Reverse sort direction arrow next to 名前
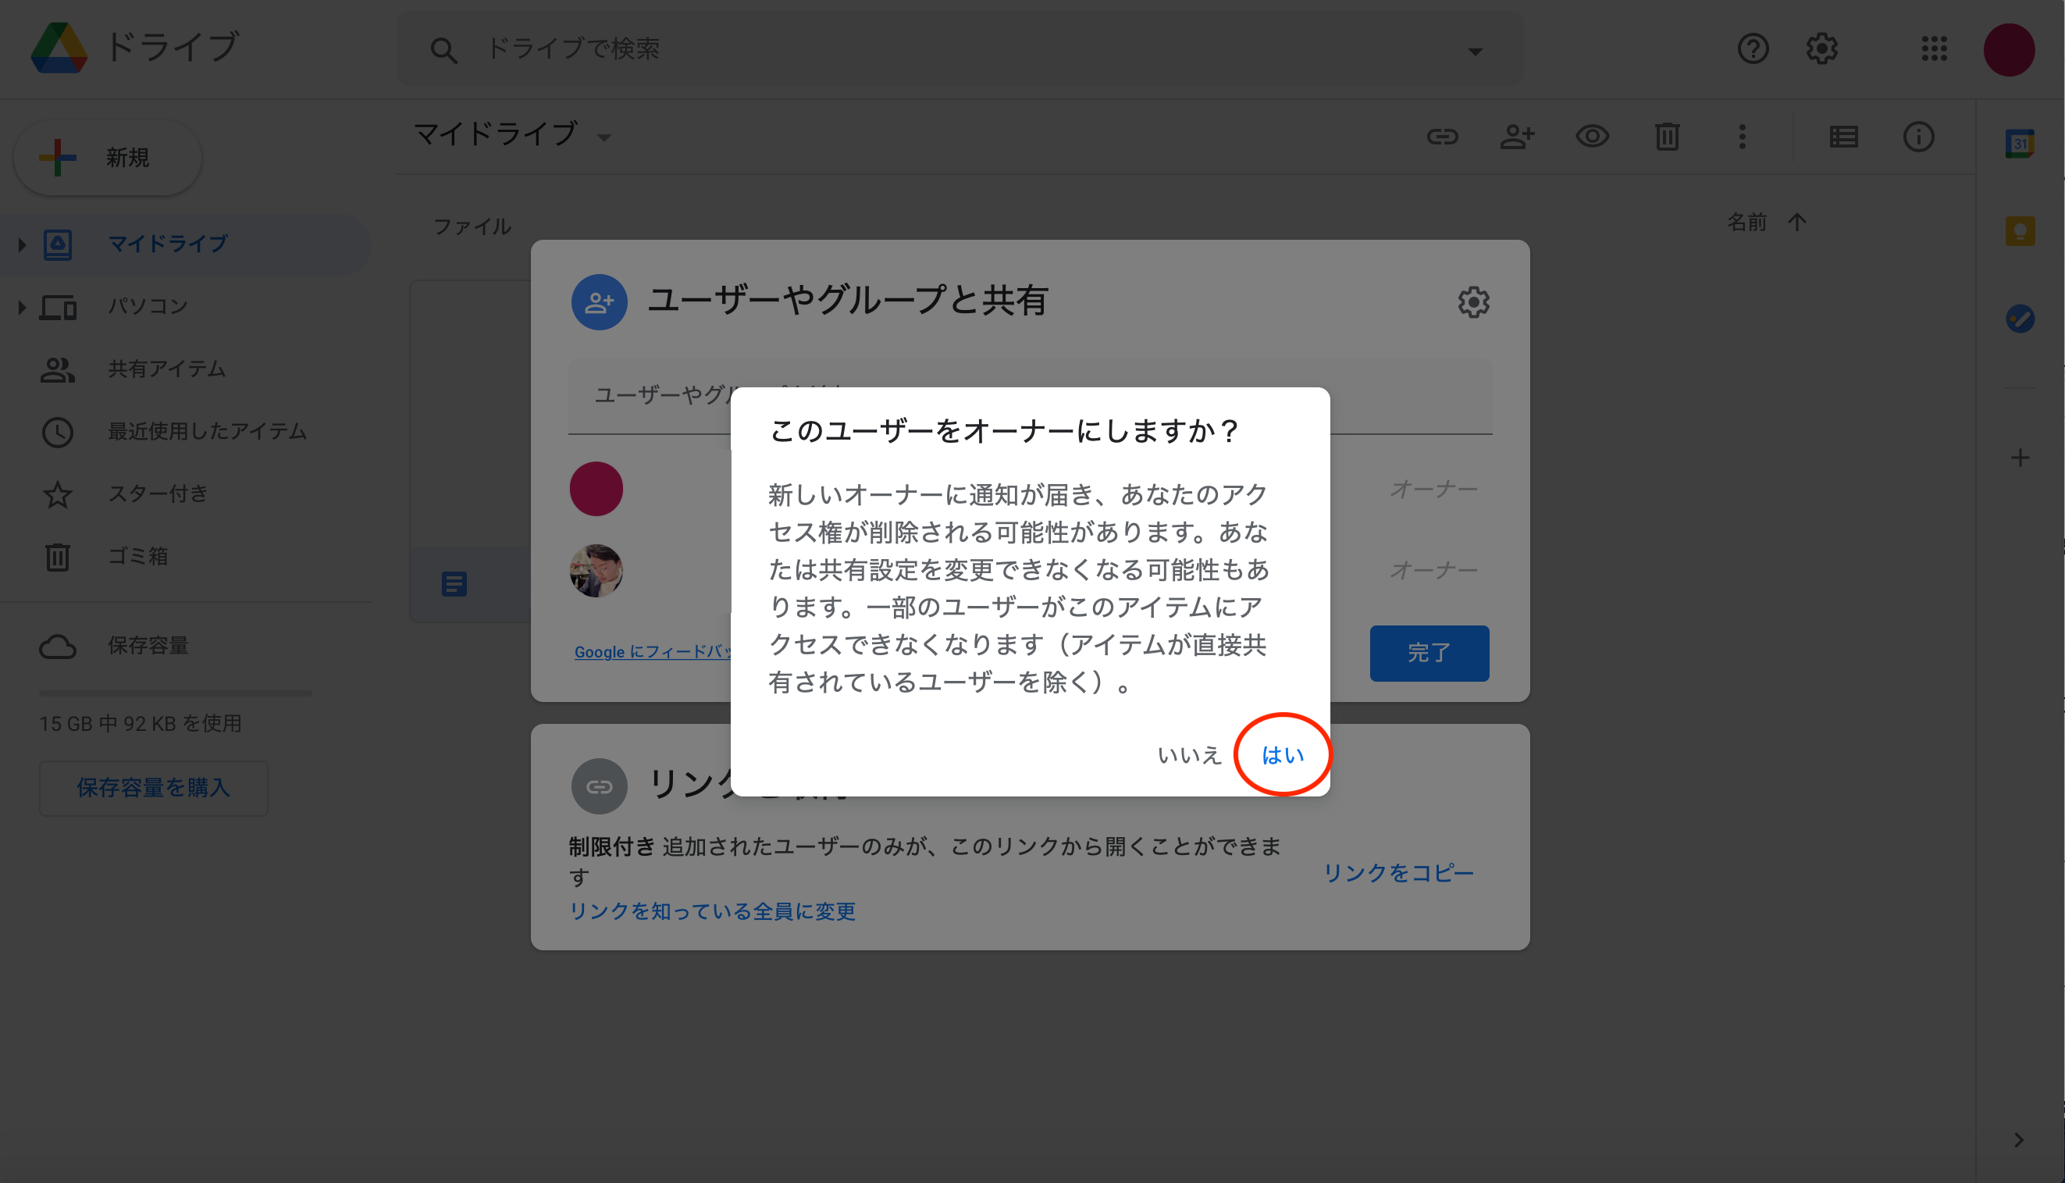This screenshot has width=2065, height=1183. pyautogui.click(x=1797, y=222)
